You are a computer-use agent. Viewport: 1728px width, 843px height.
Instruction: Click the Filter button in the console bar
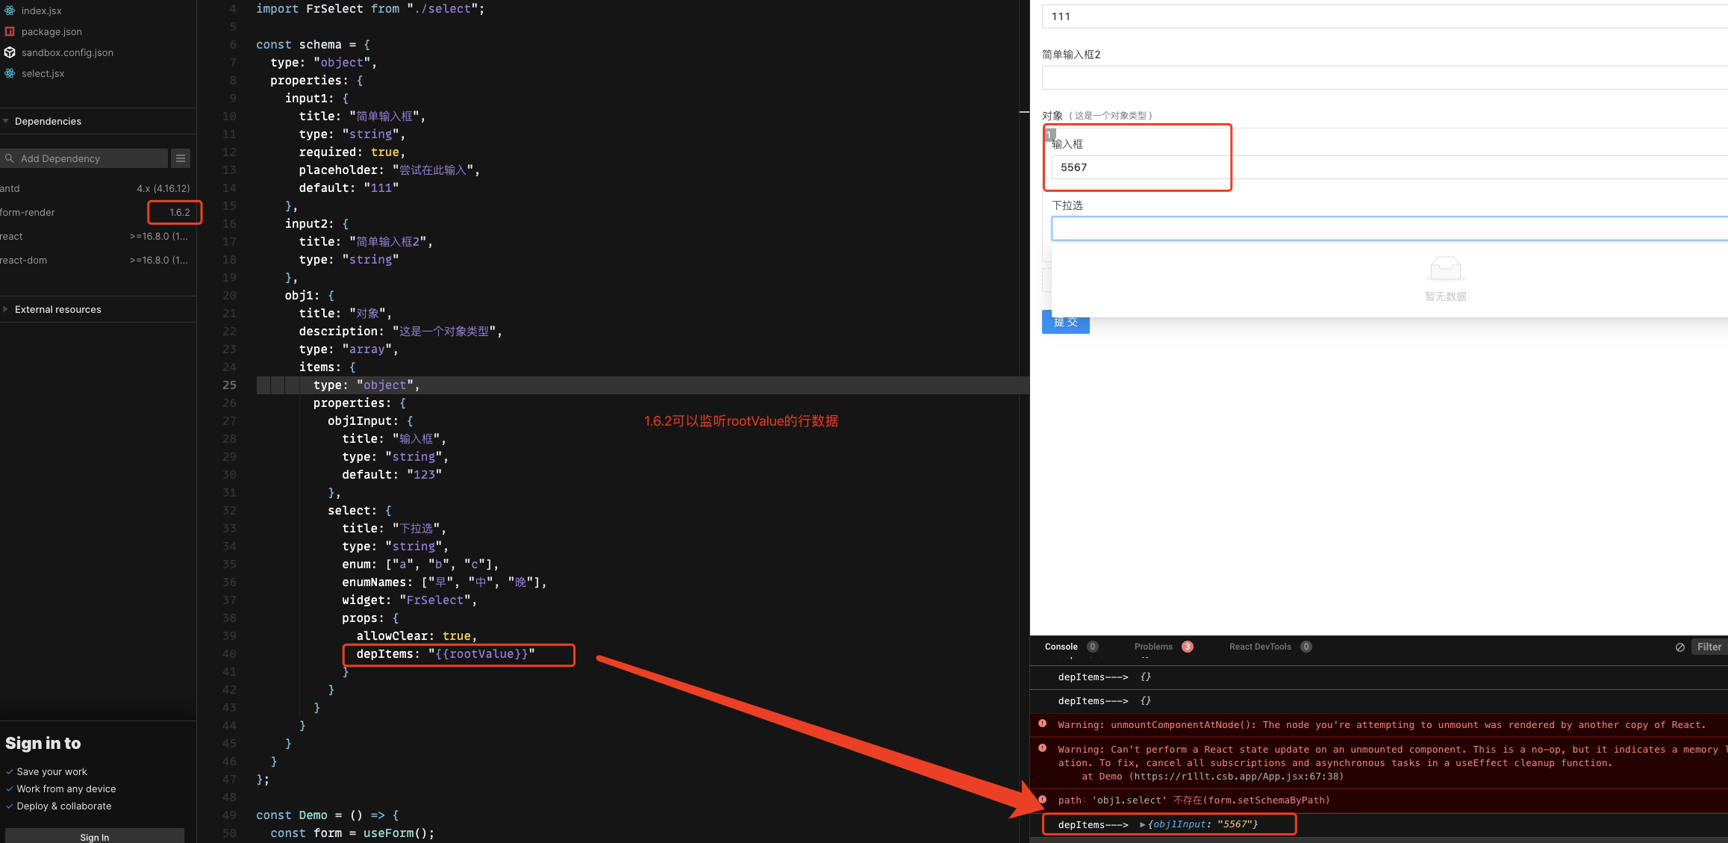[1709, 647]
